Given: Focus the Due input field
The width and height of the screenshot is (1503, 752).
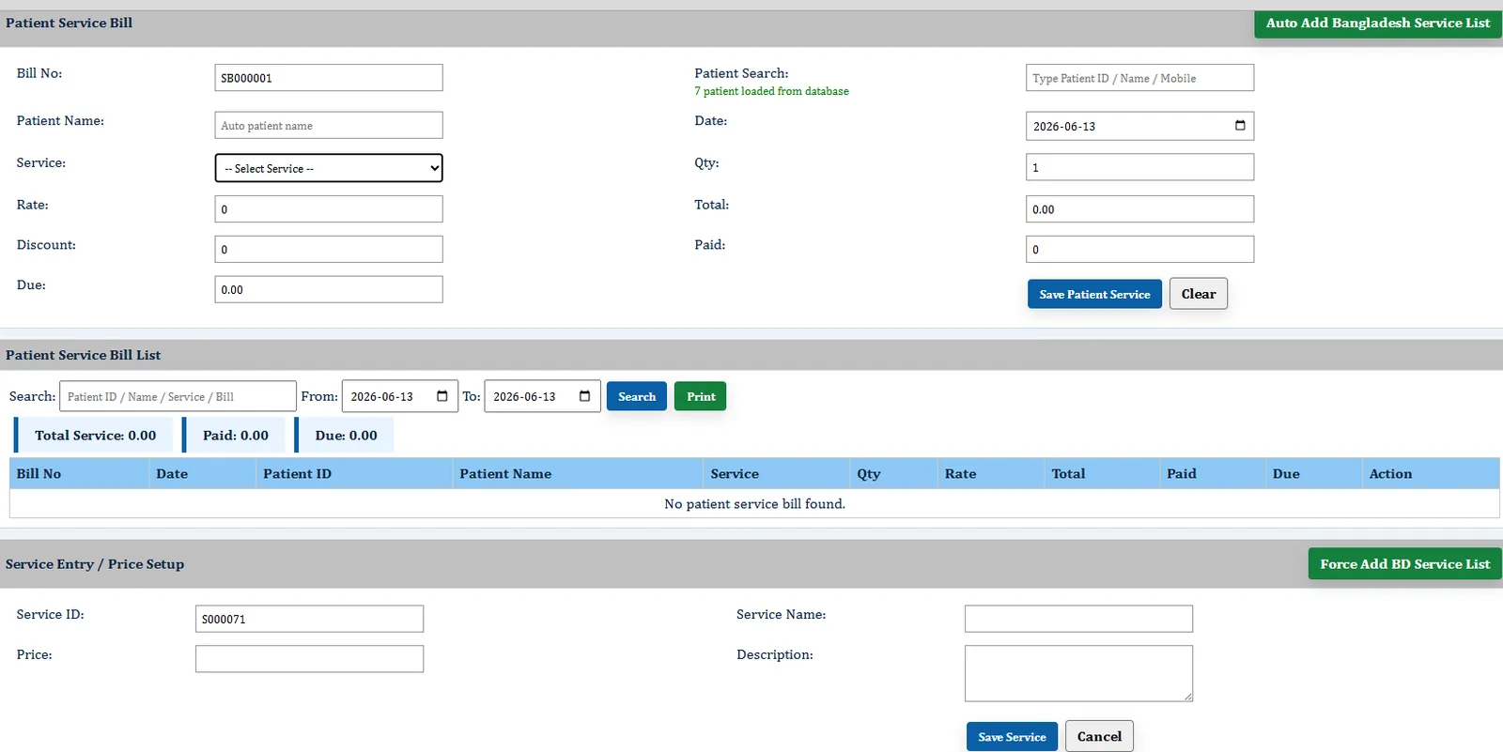Looking at the screenshot, I should pyautogui.click(x=329, y=289).
